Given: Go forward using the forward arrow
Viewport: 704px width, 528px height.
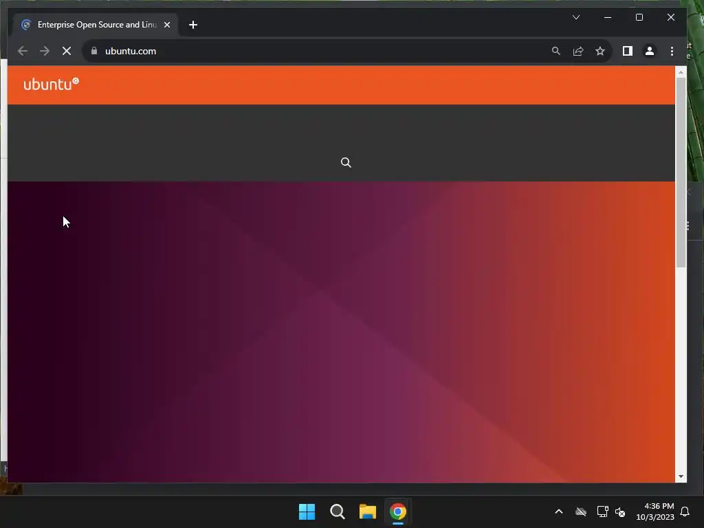Looking at the screenshot, I should click(x=45, y=51).
